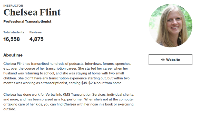This screenshot has height=115, width=197.
Task: Click the Reviews label
Action: [35, 32]
